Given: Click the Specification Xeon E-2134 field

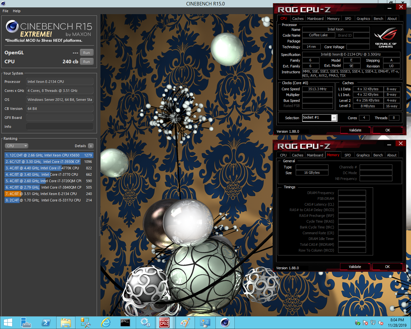Looking at the screenshot, I should [x=351, y=54].
